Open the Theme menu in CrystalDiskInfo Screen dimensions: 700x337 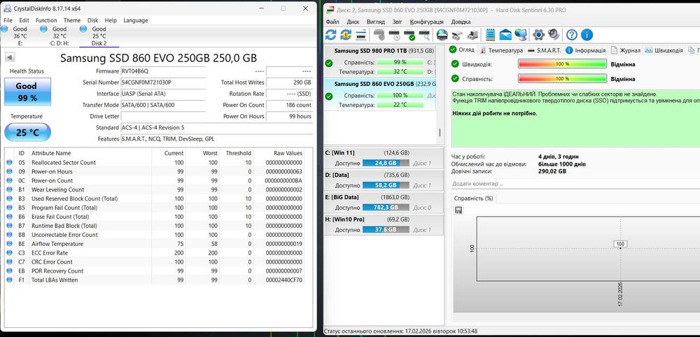point(72,20)
